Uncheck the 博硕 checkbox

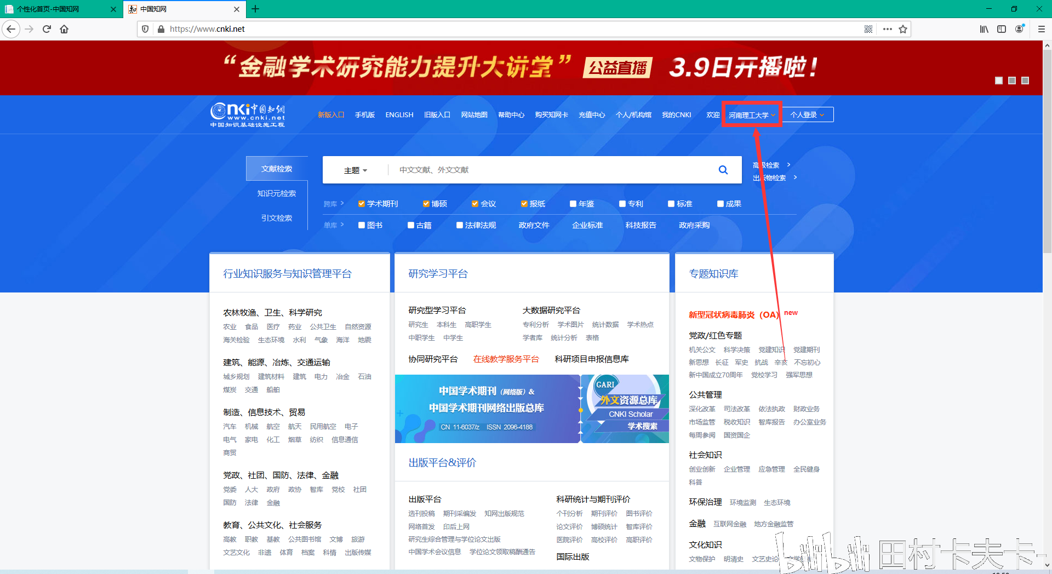[x=426, y=204]
